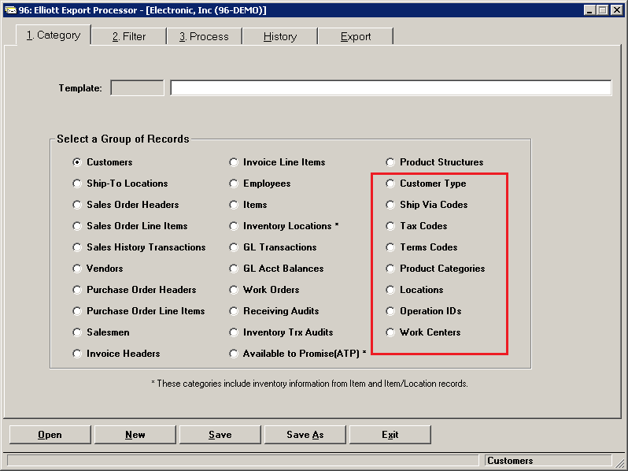Screen dimensions: 628x471
Task: Click the Save As button
Action: click(x=305, y=435)
